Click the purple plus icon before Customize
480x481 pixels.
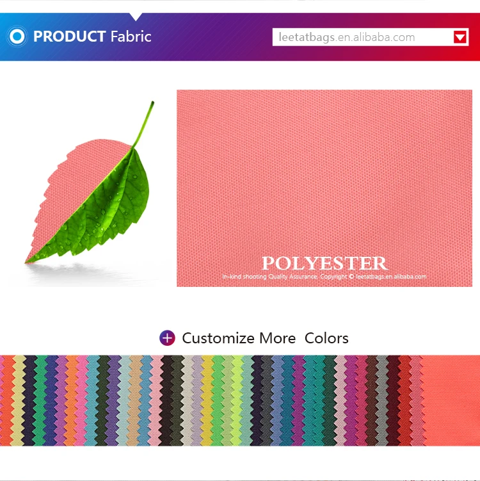pyautogui.click(x=167, y=338)
